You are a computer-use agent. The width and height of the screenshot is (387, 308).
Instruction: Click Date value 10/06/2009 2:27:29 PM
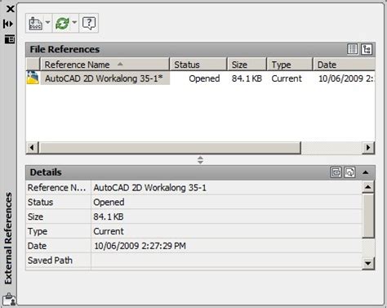pyautogui.click(x=140, y=246)
